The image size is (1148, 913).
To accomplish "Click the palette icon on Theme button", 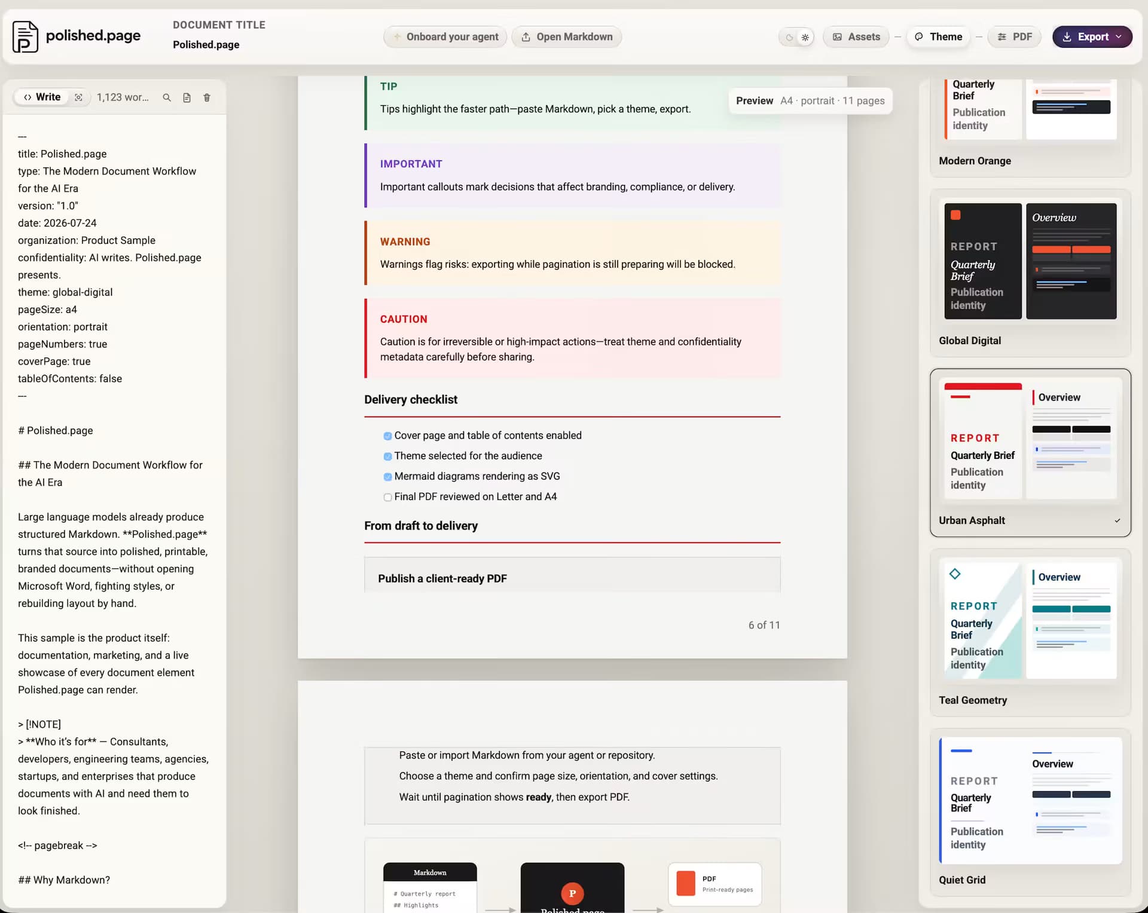I will click(919, 37).
